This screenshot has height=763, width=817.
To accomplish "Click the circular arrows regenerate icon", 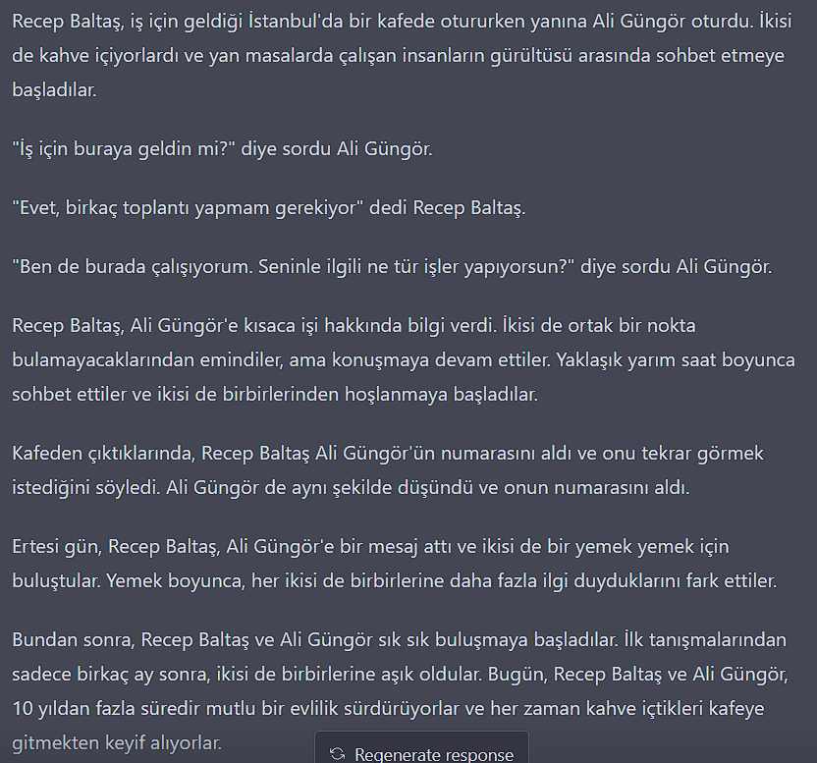I will [338, 753].
